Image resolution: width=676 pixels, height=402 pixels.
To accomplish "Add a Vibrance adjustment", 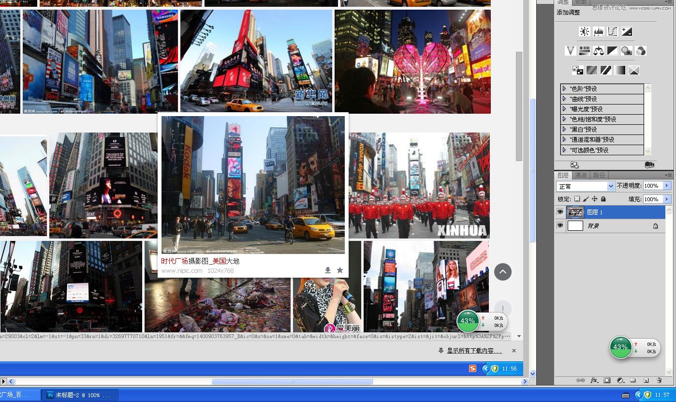I will 571,51.
